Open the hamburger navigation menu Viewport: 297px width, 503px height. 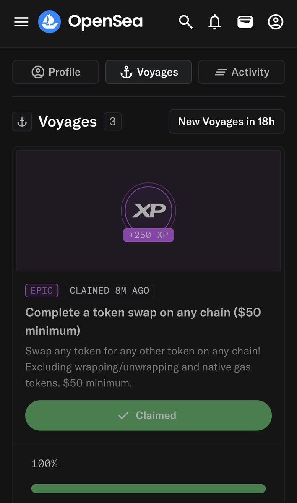[x=21, y=22]
